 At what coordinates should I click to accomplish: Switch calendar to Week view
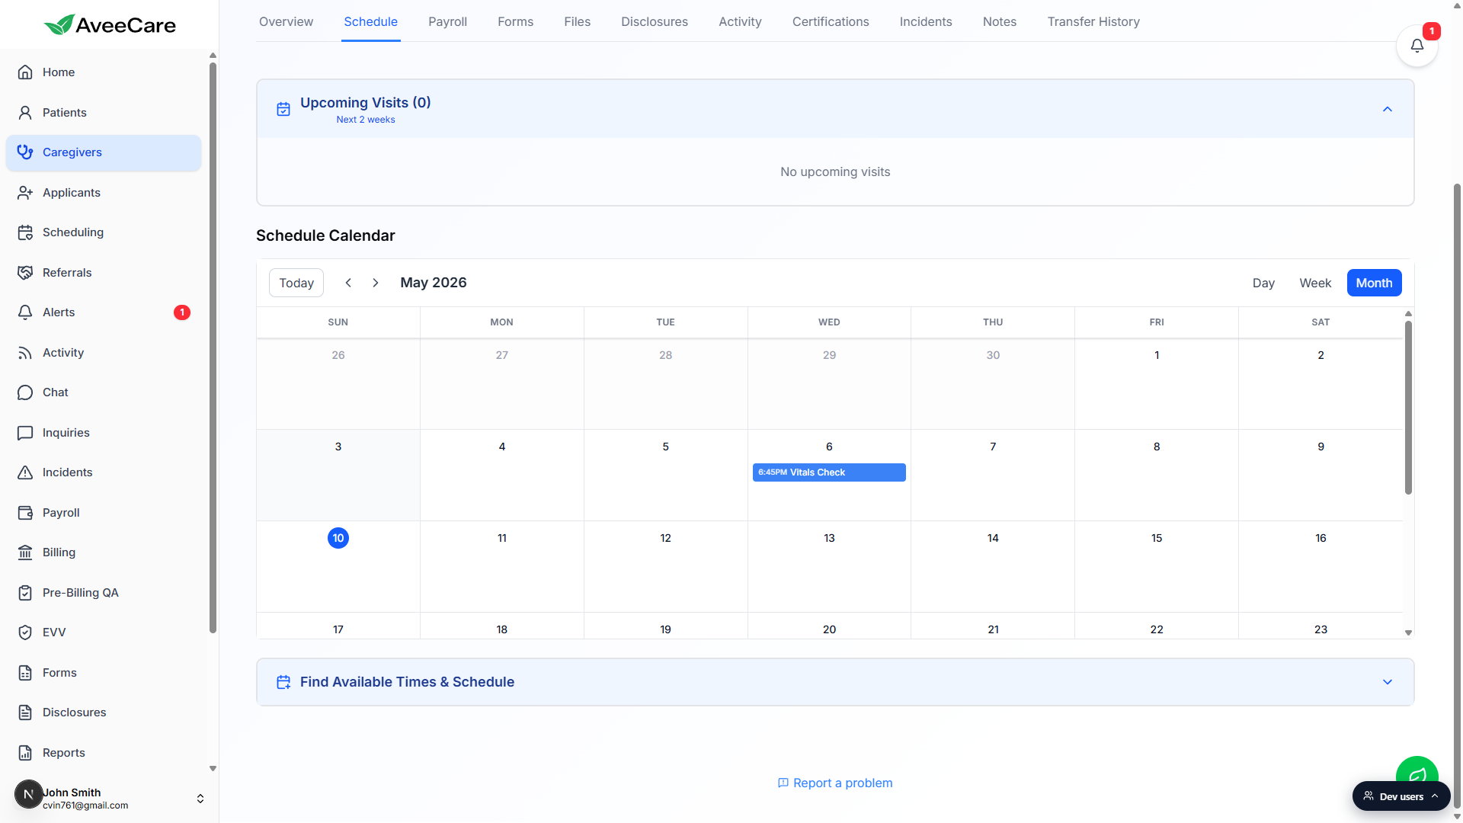tap(1315, 283)
